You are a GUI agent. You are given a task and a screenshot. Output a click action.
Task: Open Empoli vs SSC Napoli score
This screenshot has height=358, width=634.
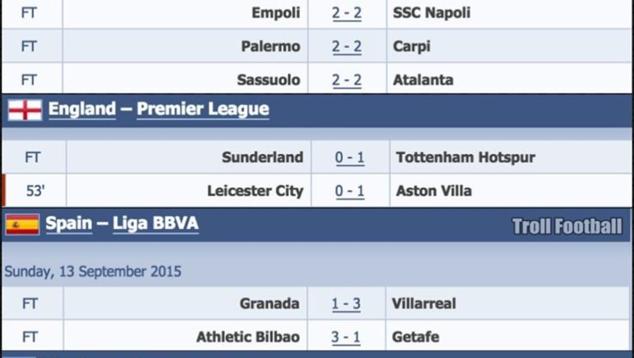point(347,13)
